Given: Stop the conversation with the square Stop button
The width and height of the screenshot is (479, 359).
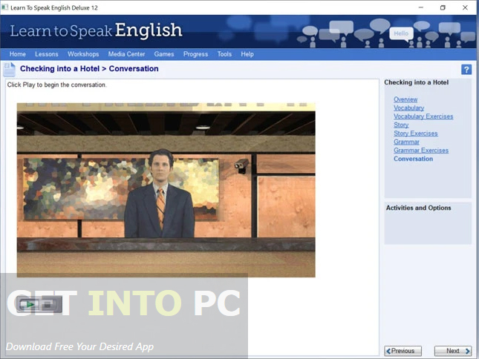Looking at the screenshot, I should (x=48, y=304).
